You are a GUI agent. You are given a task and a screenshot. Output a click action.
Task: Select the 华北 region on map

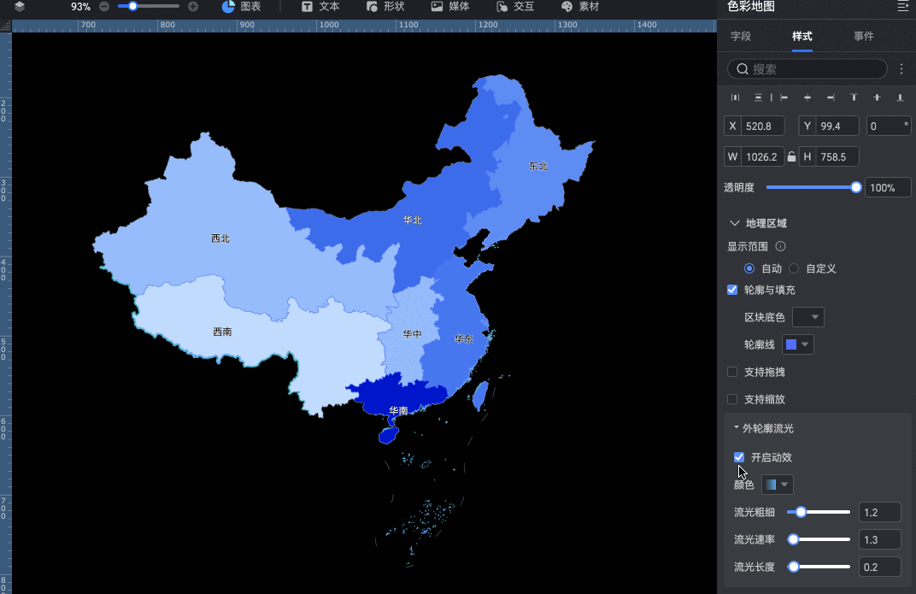[413, 221]
